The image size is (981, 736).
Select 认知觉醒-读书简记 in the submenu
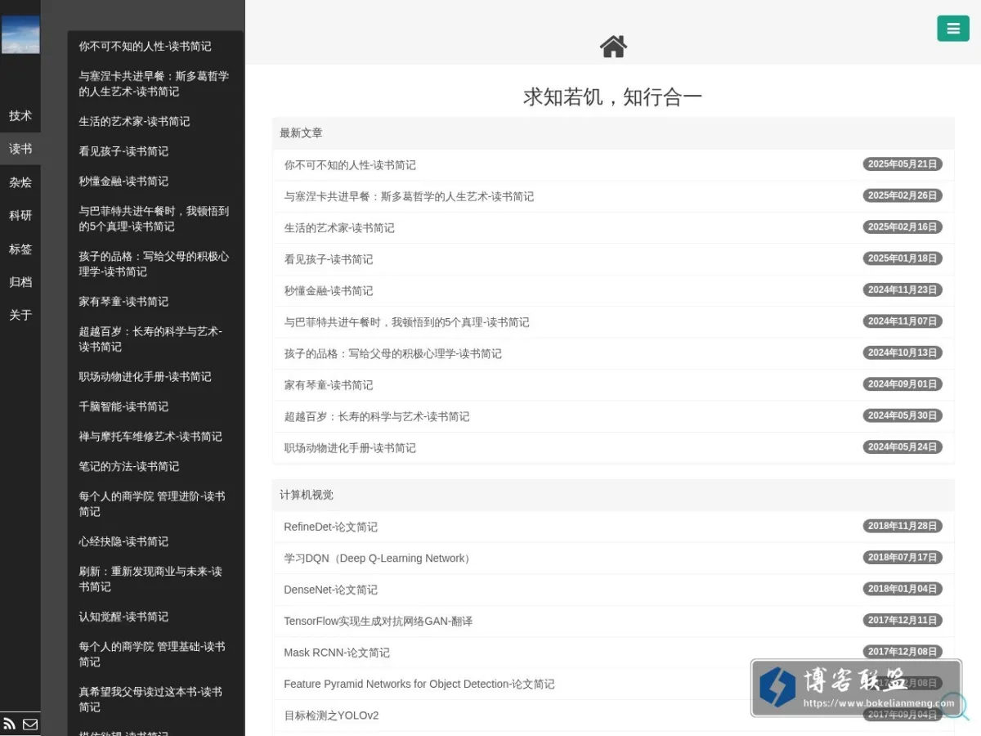[155, 617]
